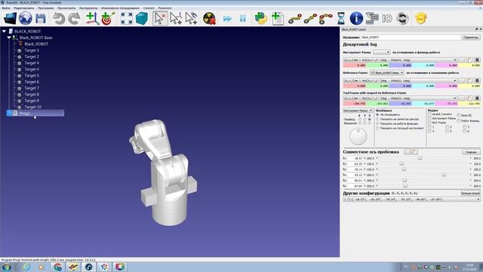Screen dimensions: 483x272
Task: Click the Параметры button beside the name field
Action: click(471, 37)
